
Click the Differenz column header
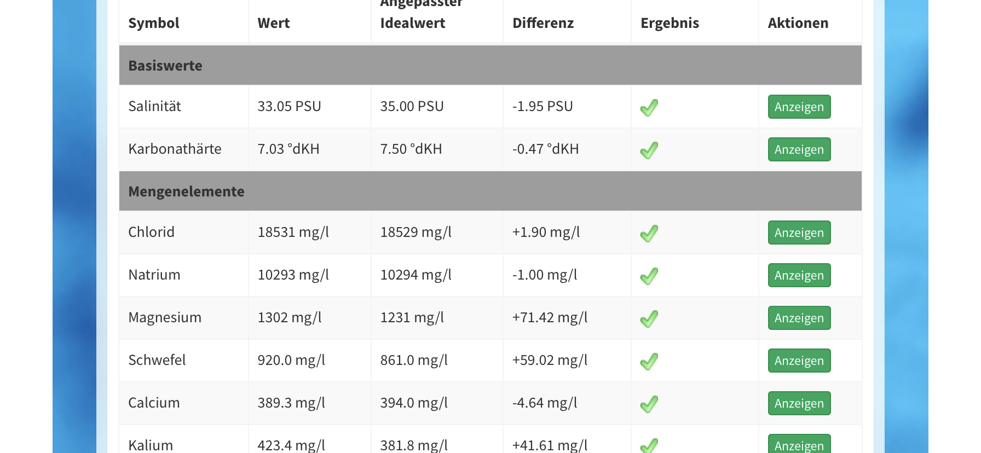click(543, 23)
